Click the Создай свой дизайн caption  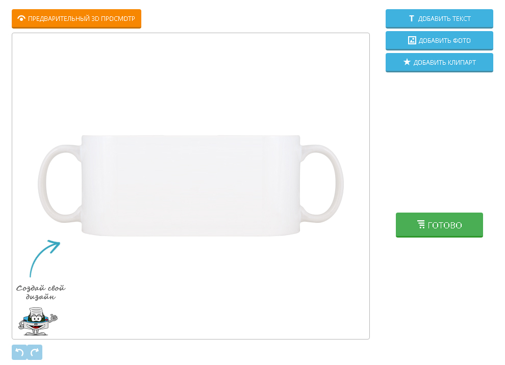click(x=41, y=292)
